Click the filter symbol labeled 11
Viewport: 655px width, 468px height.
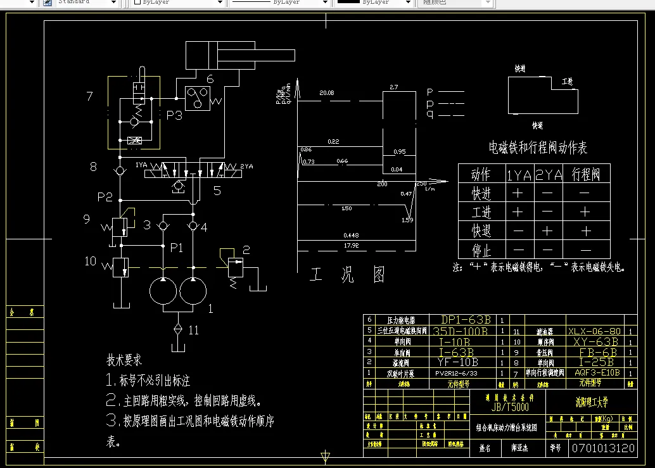178,329
